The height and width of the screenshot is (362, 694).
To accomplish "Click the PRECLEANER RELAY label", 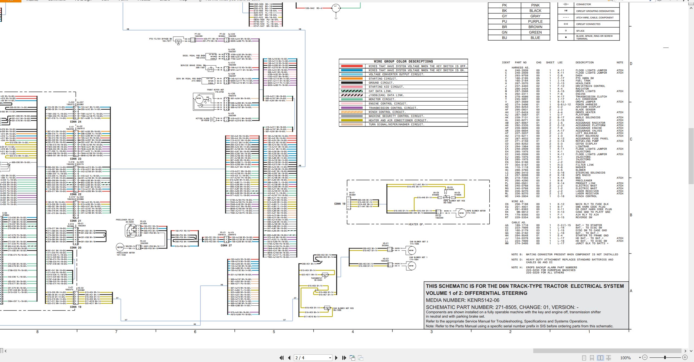I will (x=125, y=220).
